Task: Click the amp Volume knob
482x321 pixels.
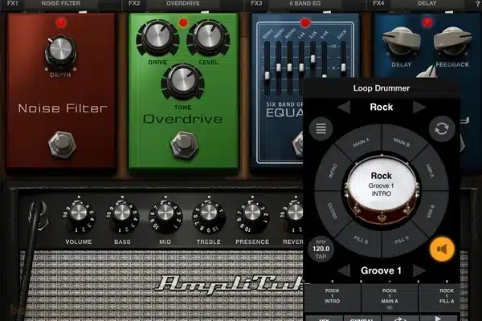Action: click(x=78, y=213)
